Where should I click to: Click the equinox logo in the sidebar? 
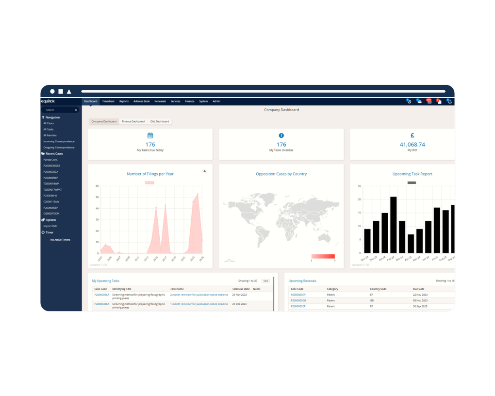(49, 101)
